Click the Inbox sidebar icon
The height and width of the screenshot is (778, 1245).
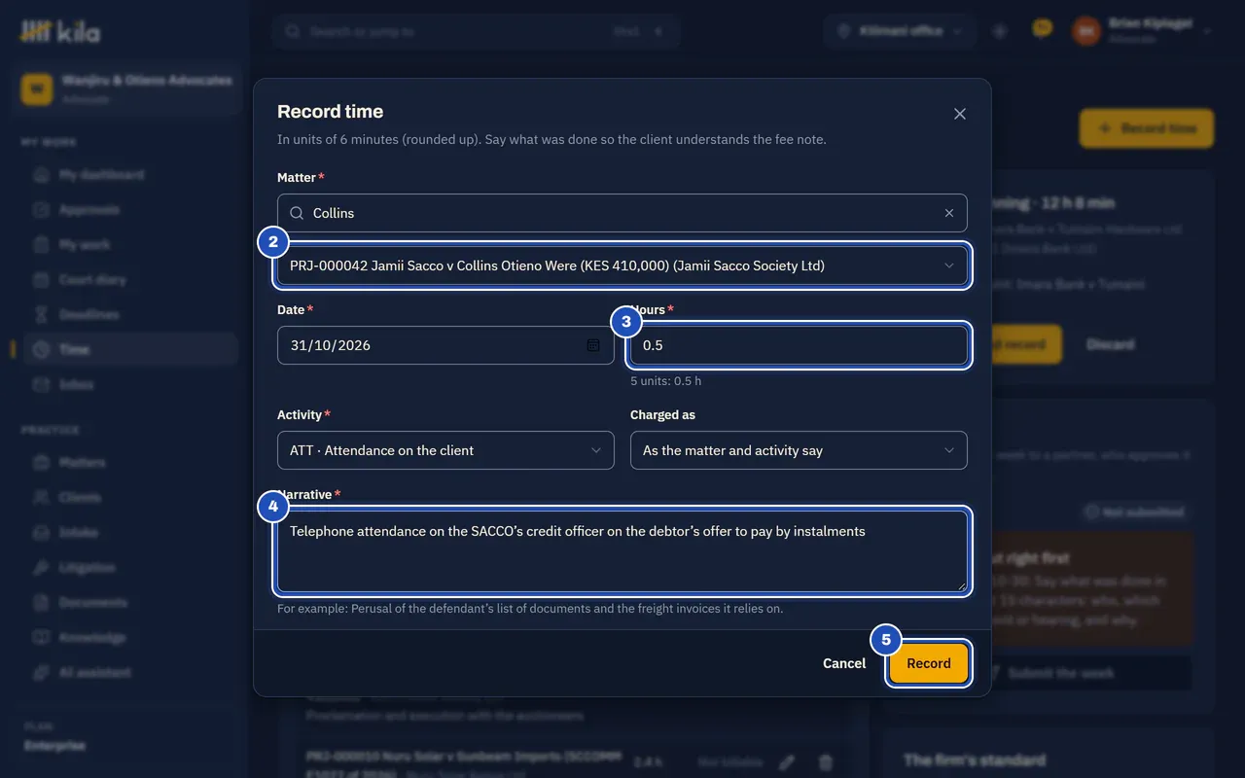(41, 385)
